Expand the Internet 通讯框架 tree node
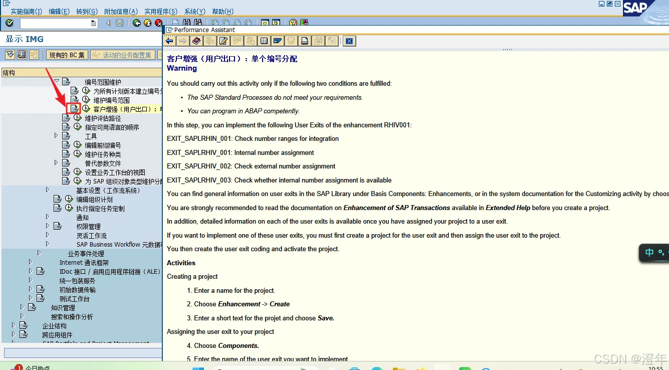This screenshot has height=370, width=669. (31, 262)
